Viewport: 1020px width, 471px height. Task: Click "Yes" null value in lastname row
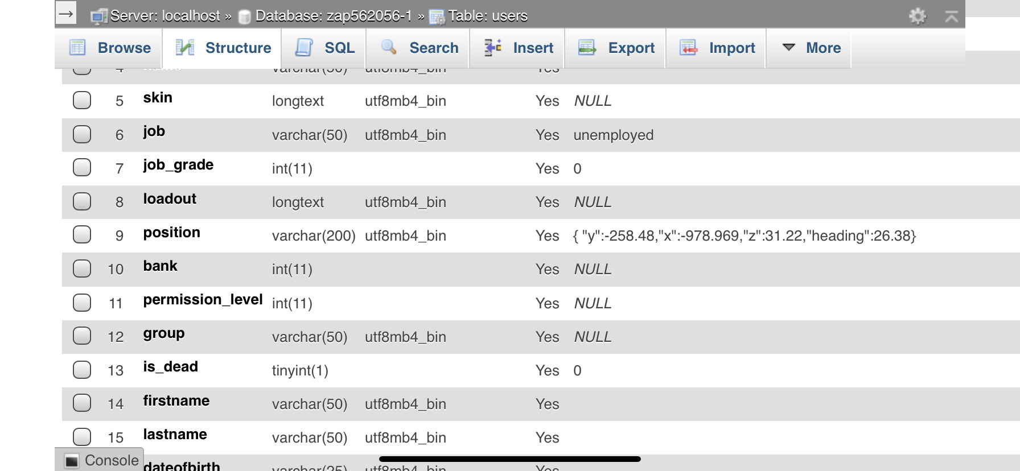[548, 437]
